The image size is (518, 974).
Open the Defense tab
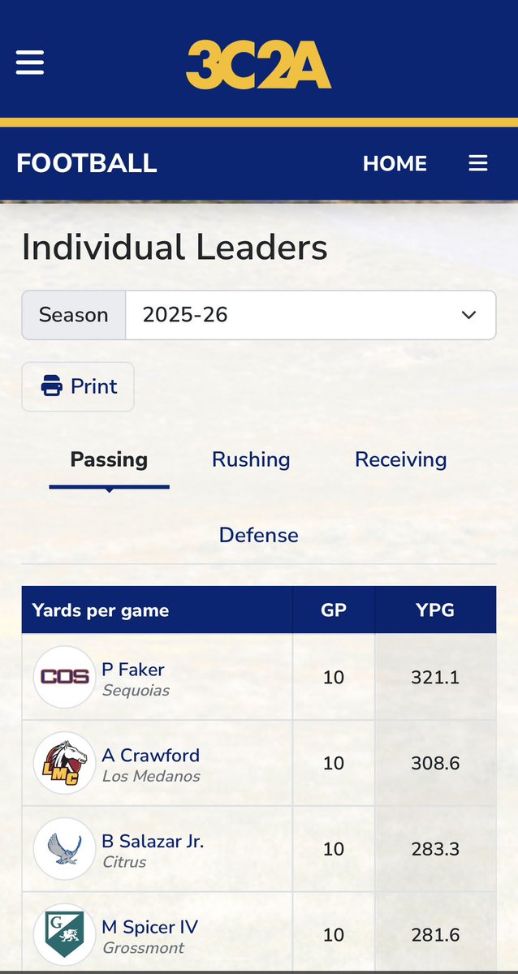259,535
